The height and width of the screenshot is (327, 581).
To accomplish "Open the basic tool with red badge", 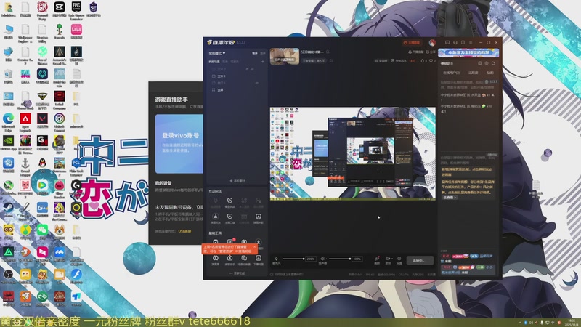I will click(x=229, y=242).
